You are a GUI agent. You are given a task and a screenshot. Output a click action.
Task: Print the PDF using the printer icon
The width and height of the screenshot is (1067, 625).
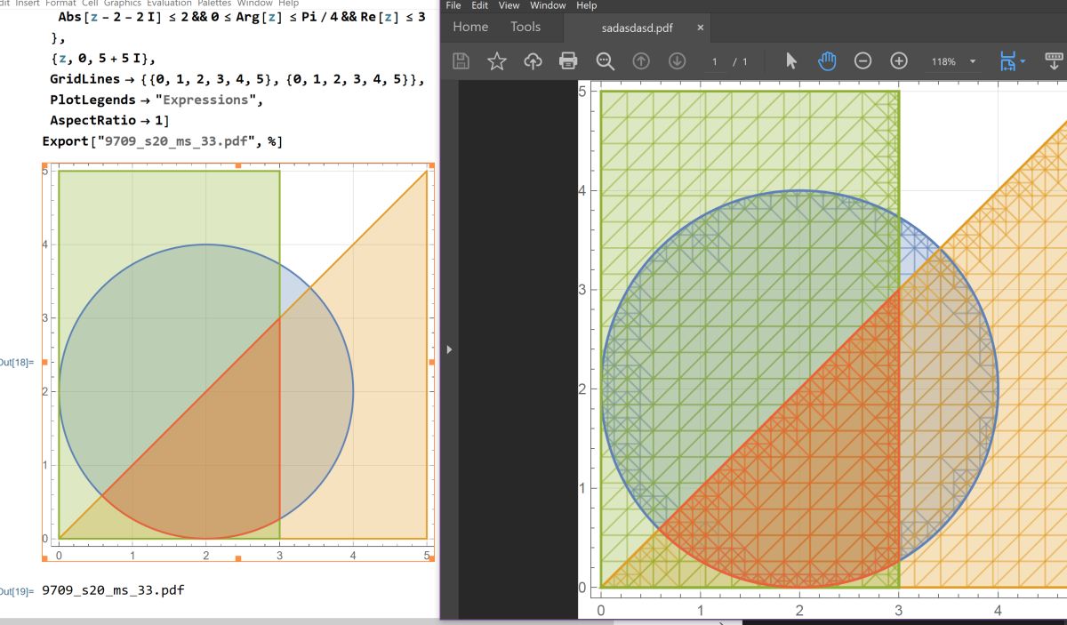click(568, 61)
